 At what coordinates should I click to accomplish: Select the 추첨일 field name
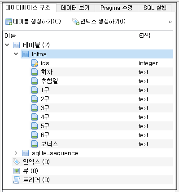click(49, 81)
